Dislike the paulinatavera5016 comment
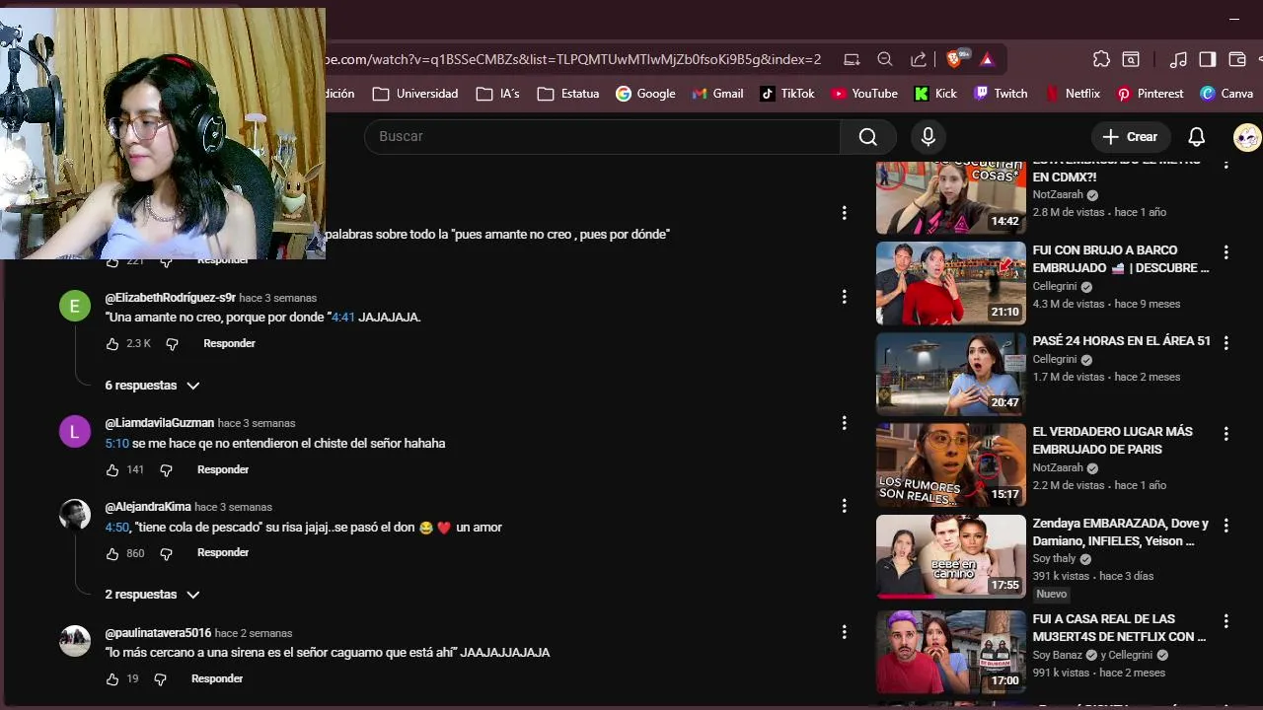The image size is (1263, 710). click(160, 678)
